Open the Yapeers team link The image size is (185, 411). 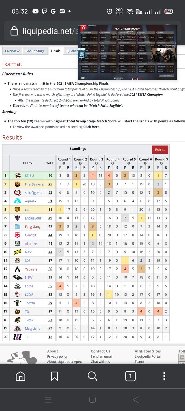31,269
